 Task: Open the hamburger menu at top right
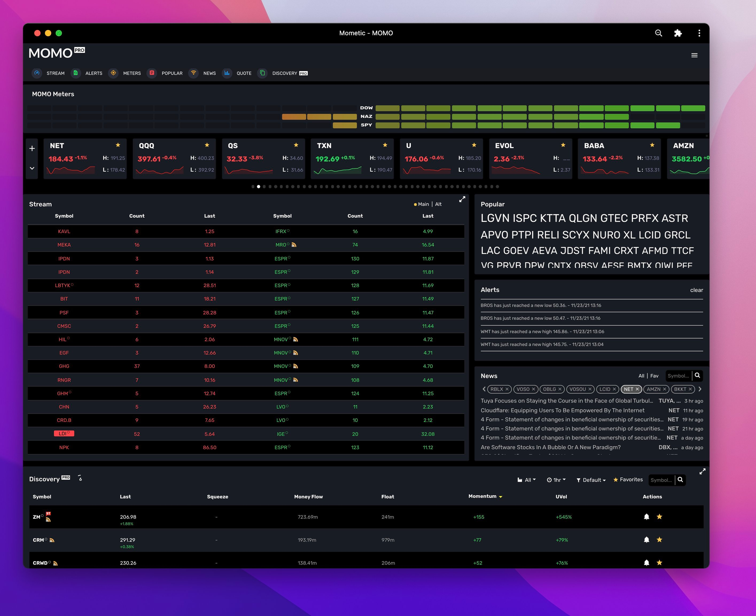694,55
